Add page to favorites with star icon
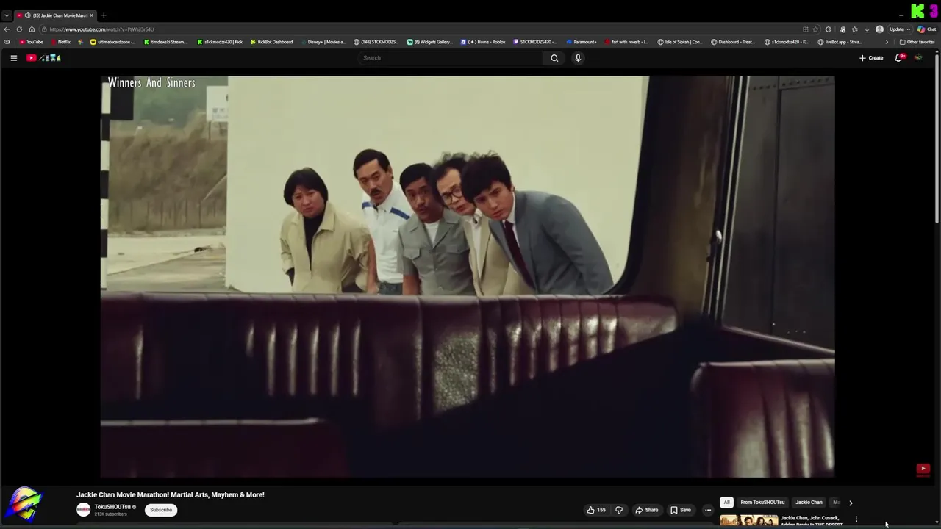Image resolution: width=941 pixels, height=529 pixels. 815,29
